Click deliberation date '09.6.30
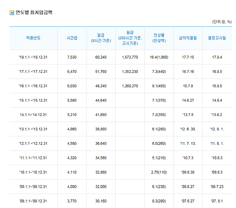This screenshot has width=236, height=208. click(188, 172)
